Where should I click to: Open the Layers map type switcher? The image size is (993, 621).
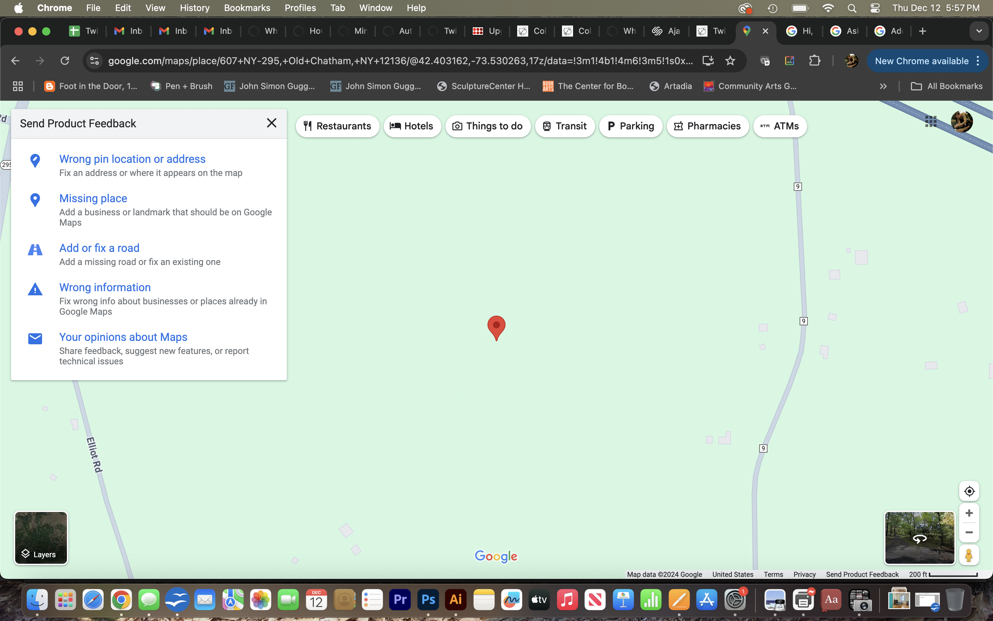tap(41, 537)
